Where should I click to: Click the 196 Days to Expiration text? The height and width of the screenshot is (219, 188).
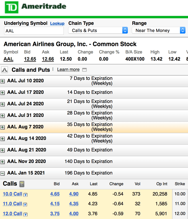click(x=88, y=173)
